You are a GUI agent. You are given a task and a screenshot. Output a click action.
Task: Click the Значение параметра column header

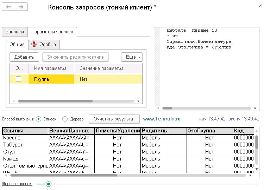tap(108, 68)
